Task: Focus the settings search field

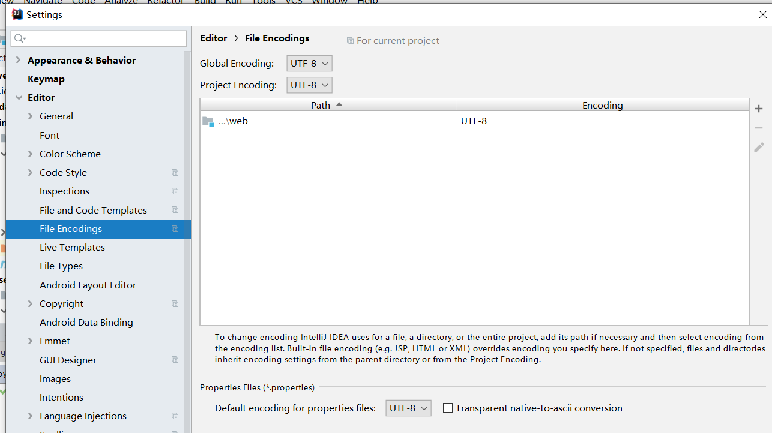Action: [x=99, y=38]
